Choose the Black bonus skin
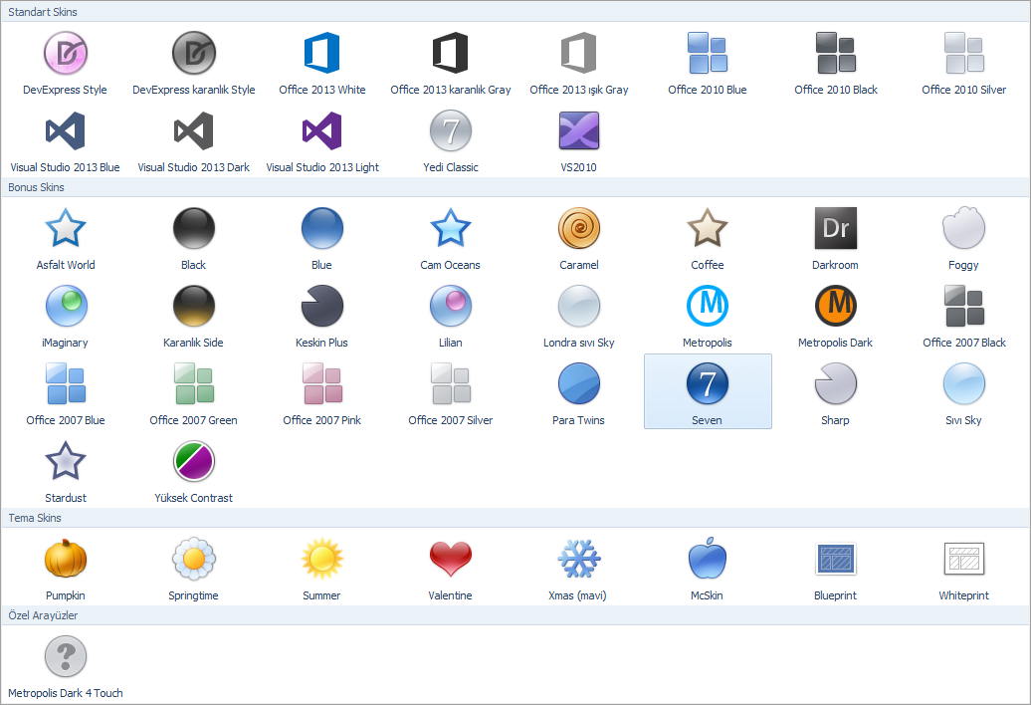The width and height of the screenshot is (1031, 705). [x=194, y=237]
